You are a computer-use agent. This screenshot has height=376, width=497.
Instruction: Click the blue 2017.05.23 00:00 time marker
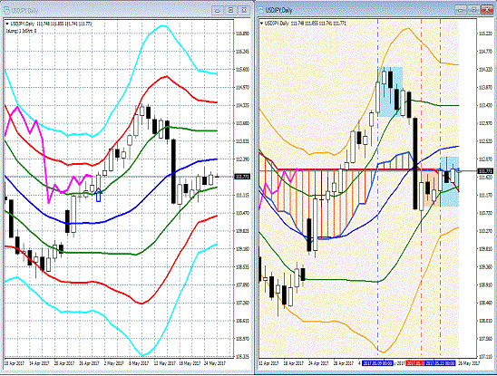(x=440, y=363)
